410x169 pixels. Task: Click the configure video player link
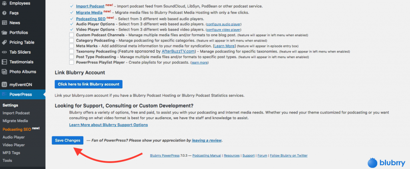coord(223,29)
